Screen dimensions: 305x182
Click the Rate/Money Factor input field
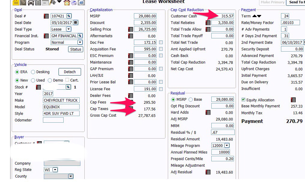click(290, 23)
